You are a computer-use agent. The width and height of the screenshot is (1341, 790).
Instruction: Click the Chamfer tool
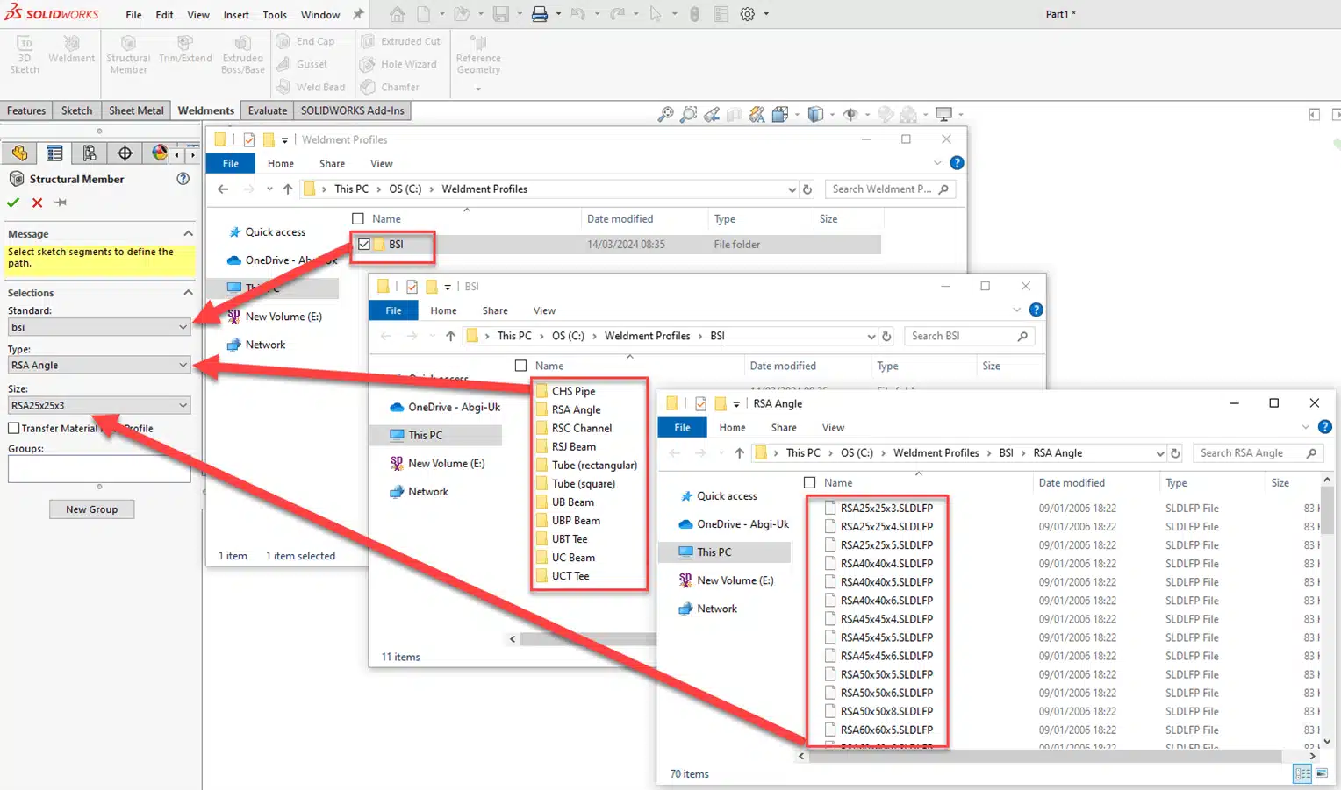click(x=390, y=87)
